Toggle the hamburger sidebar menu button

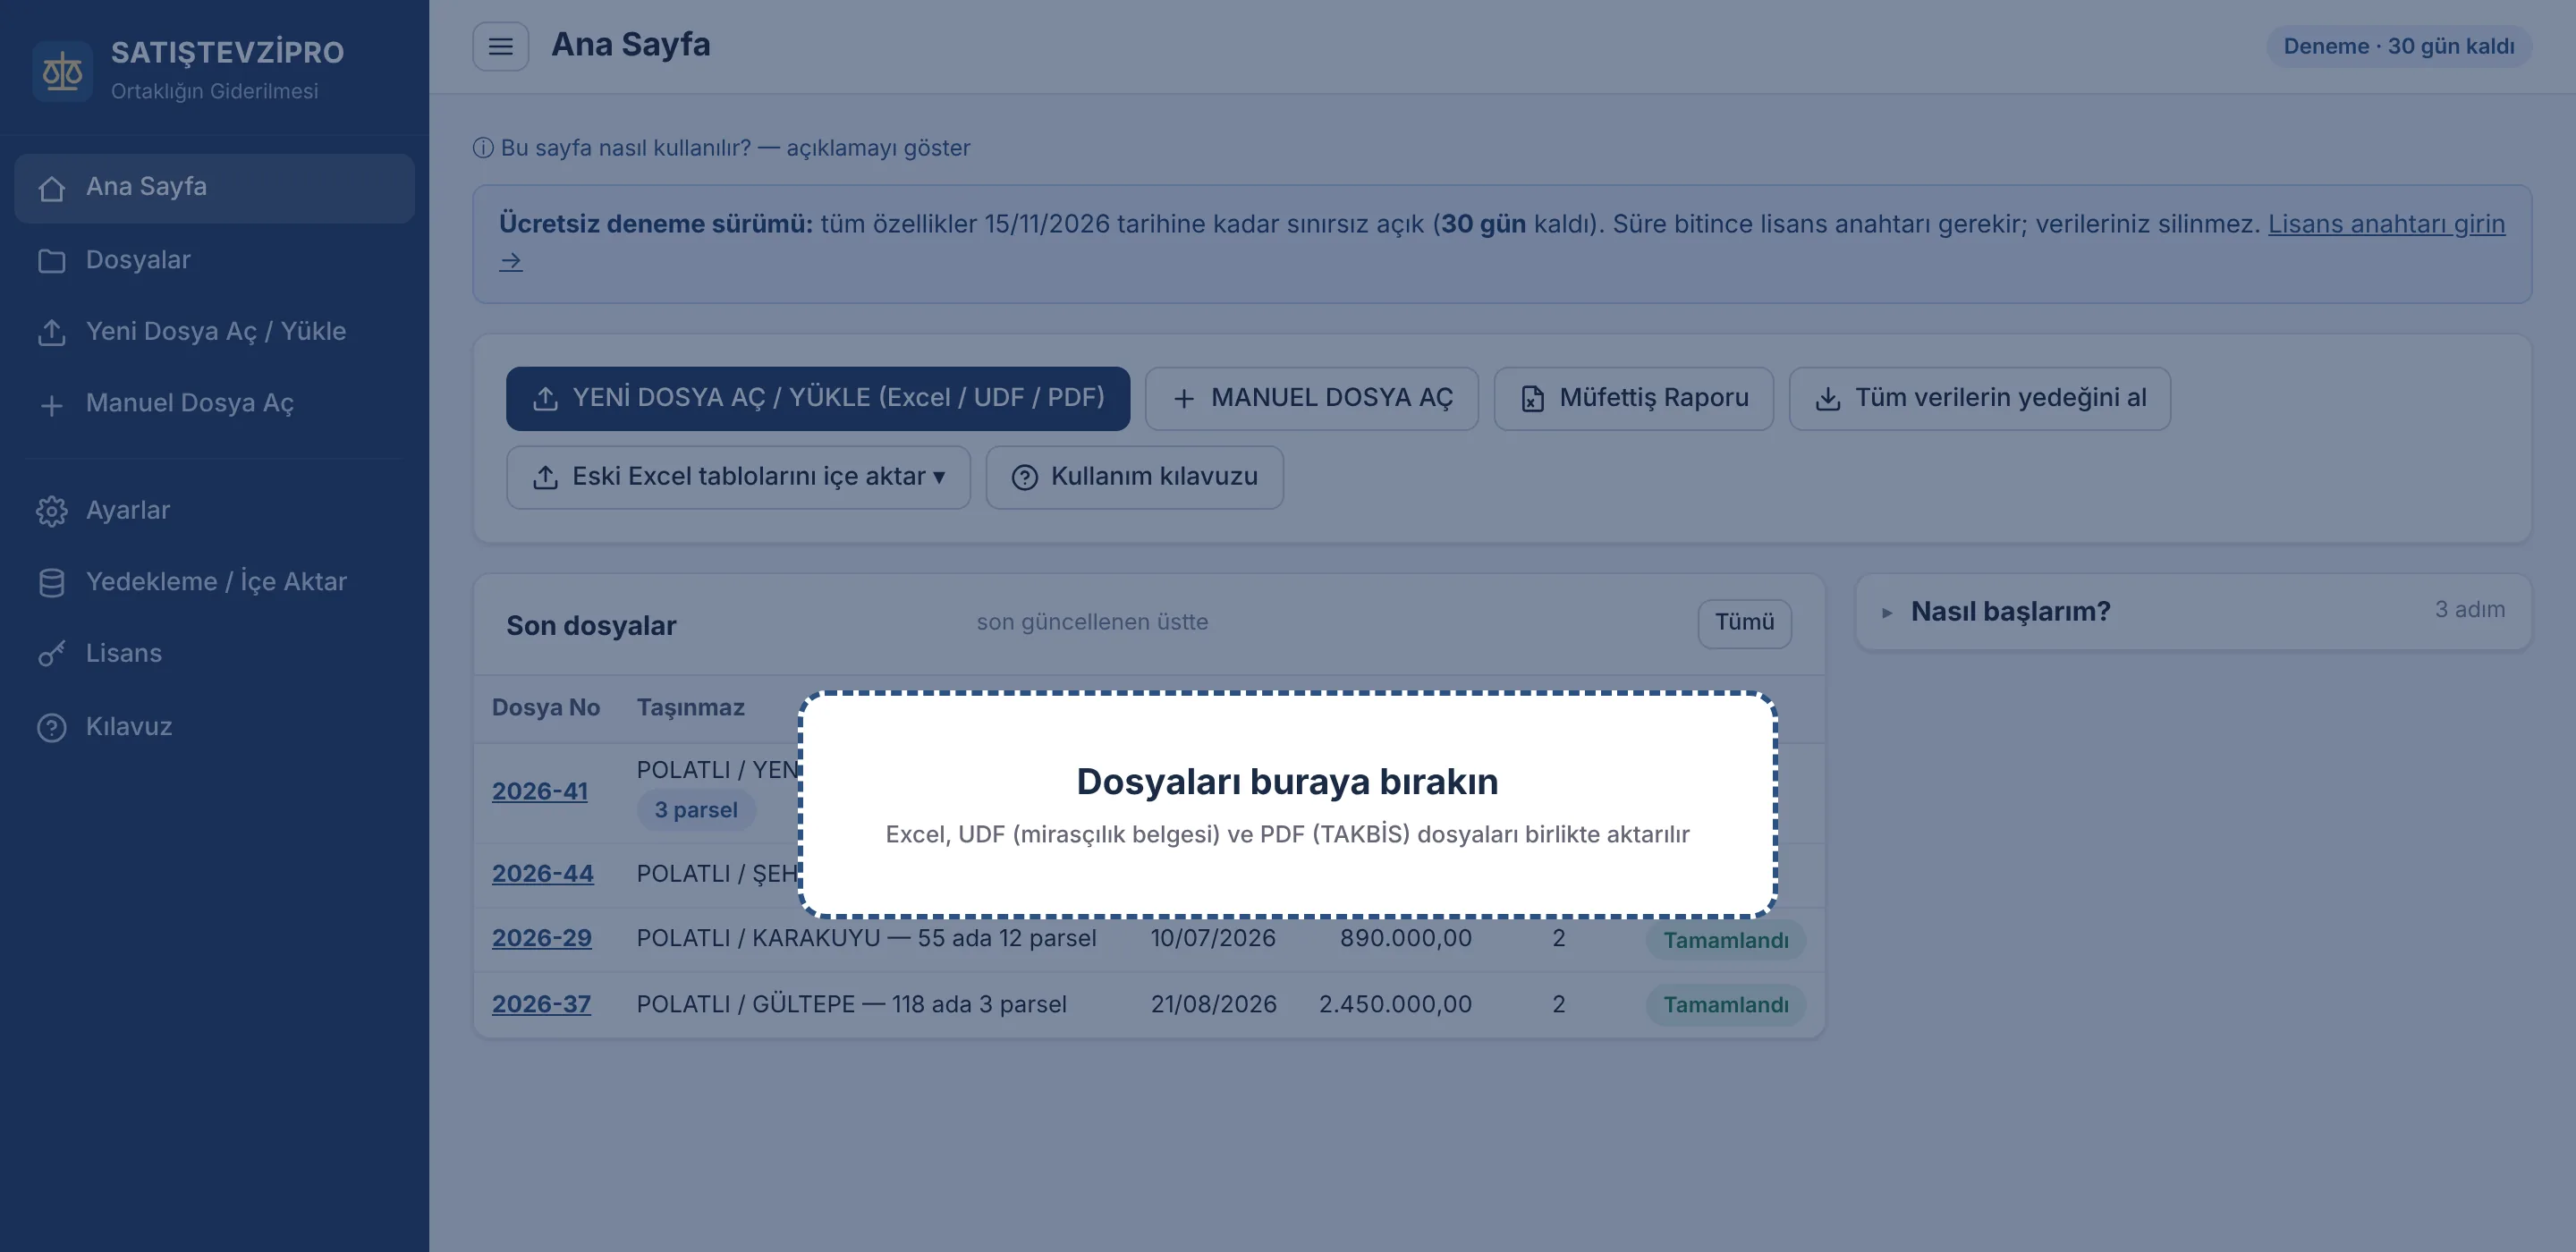pos(500,46)
